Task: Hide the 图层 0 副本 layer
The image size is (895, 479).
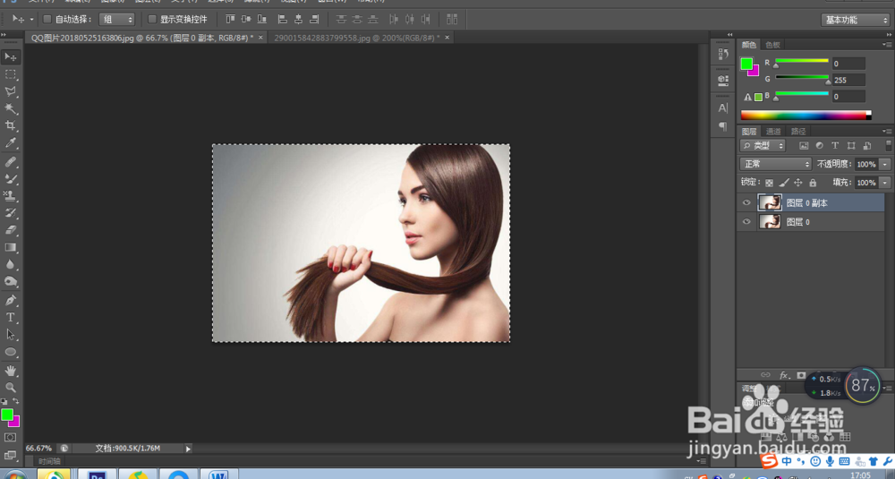Action: click(x=746, y=202)
